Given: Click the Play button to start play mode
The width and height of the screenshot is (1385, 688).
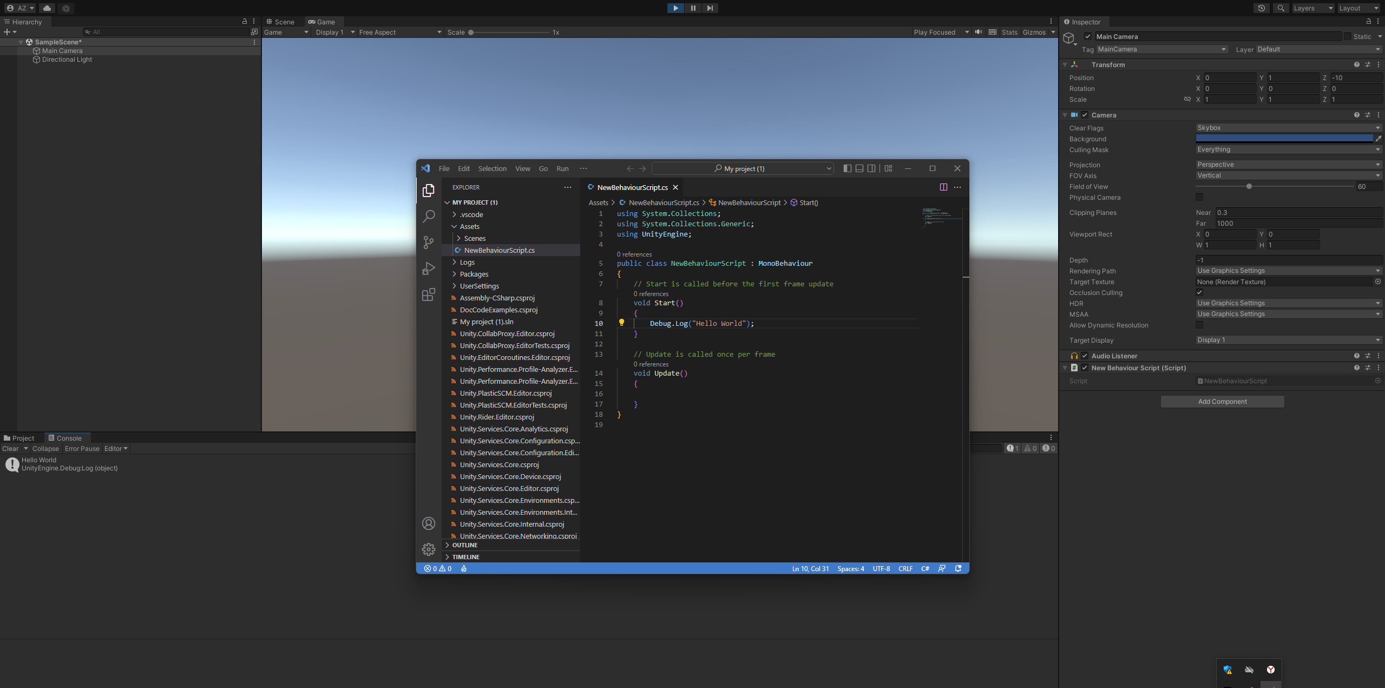Looking at the screenshot, I should coord(675,8).
